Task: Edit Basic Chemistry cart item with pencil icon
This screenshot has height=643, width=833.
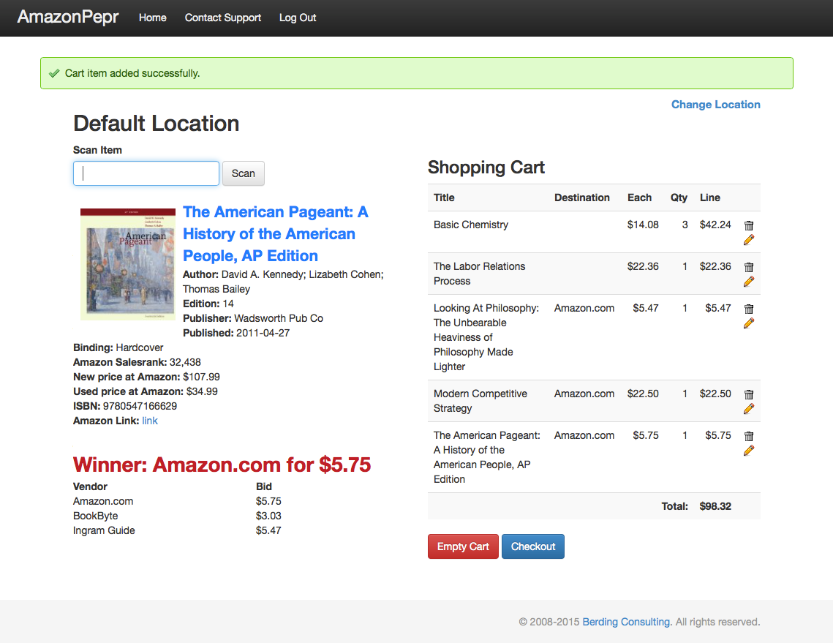Action: [x=749, y=240]
